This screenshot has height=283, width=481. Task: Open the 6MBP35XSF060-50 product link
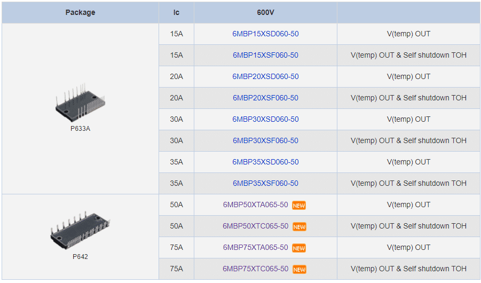click(265, 183)
